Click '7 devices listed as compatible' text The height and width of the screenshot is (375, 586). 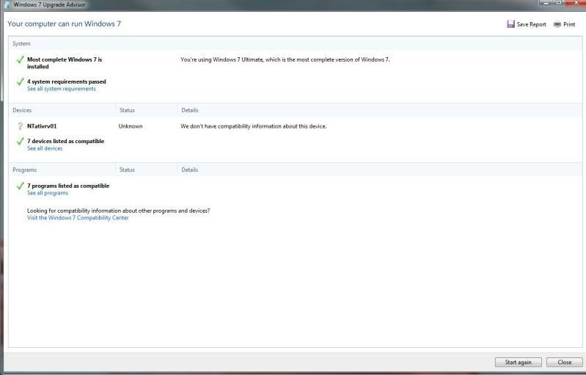pos(65,142)
